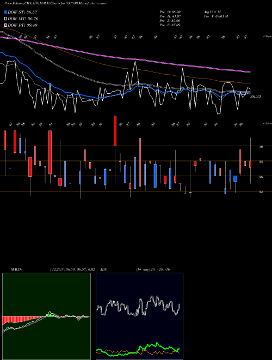Click the 38 price axis label
The height and width of the screenshot is (360, 272).
pos(261,162)
